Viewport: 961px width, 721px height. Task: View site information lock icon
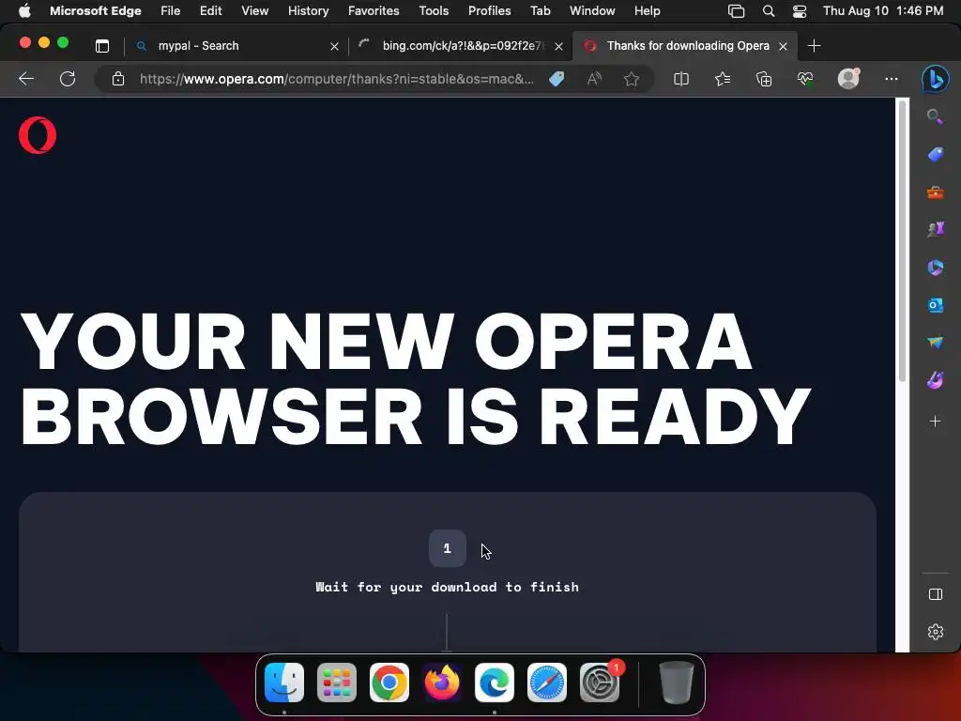pyautogui.click(x=118, y=79)
